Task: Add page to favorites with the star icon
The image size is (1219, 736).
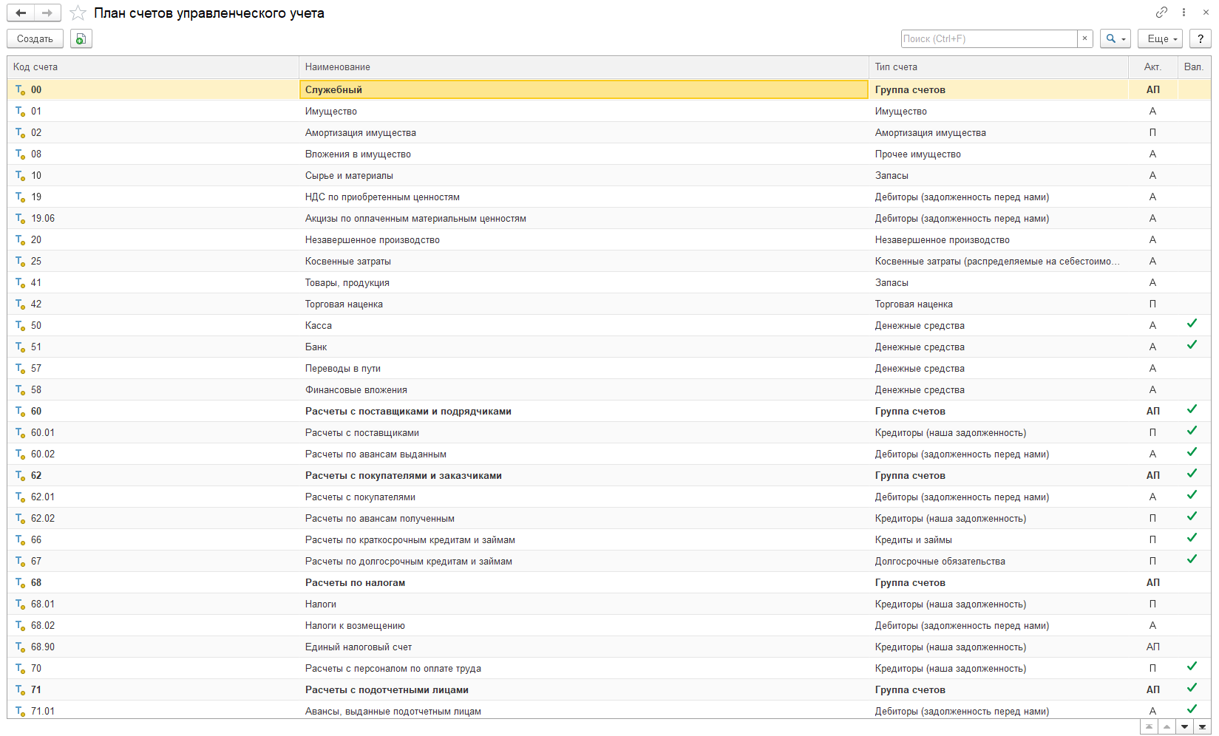Action: [78, 13]
